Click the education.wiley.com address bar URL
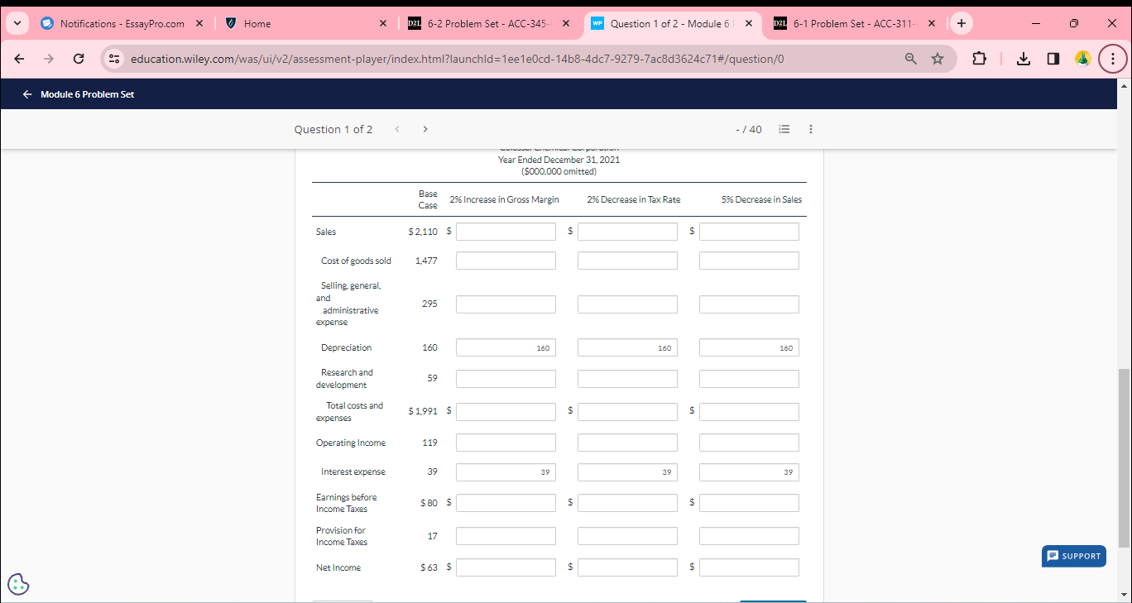The height and width of the screenshot is (603, 1132). (458, 59)
